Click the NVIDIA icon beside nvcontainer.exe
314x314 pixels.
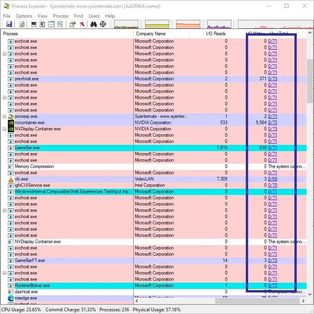[x=11, y=123]
